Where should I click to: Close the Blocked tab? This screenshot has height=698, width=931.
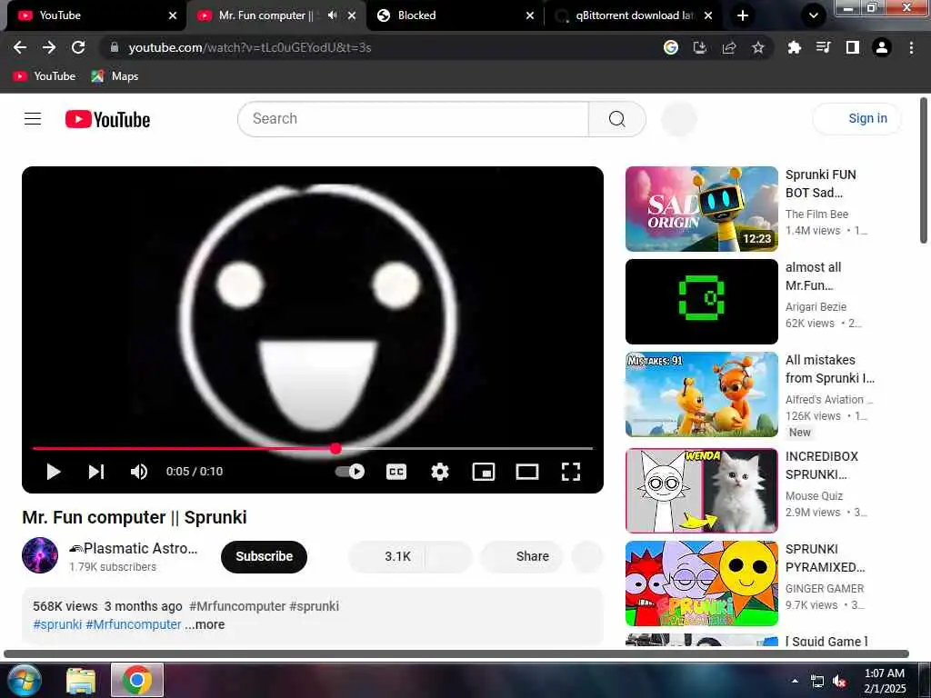click(530, 15)
